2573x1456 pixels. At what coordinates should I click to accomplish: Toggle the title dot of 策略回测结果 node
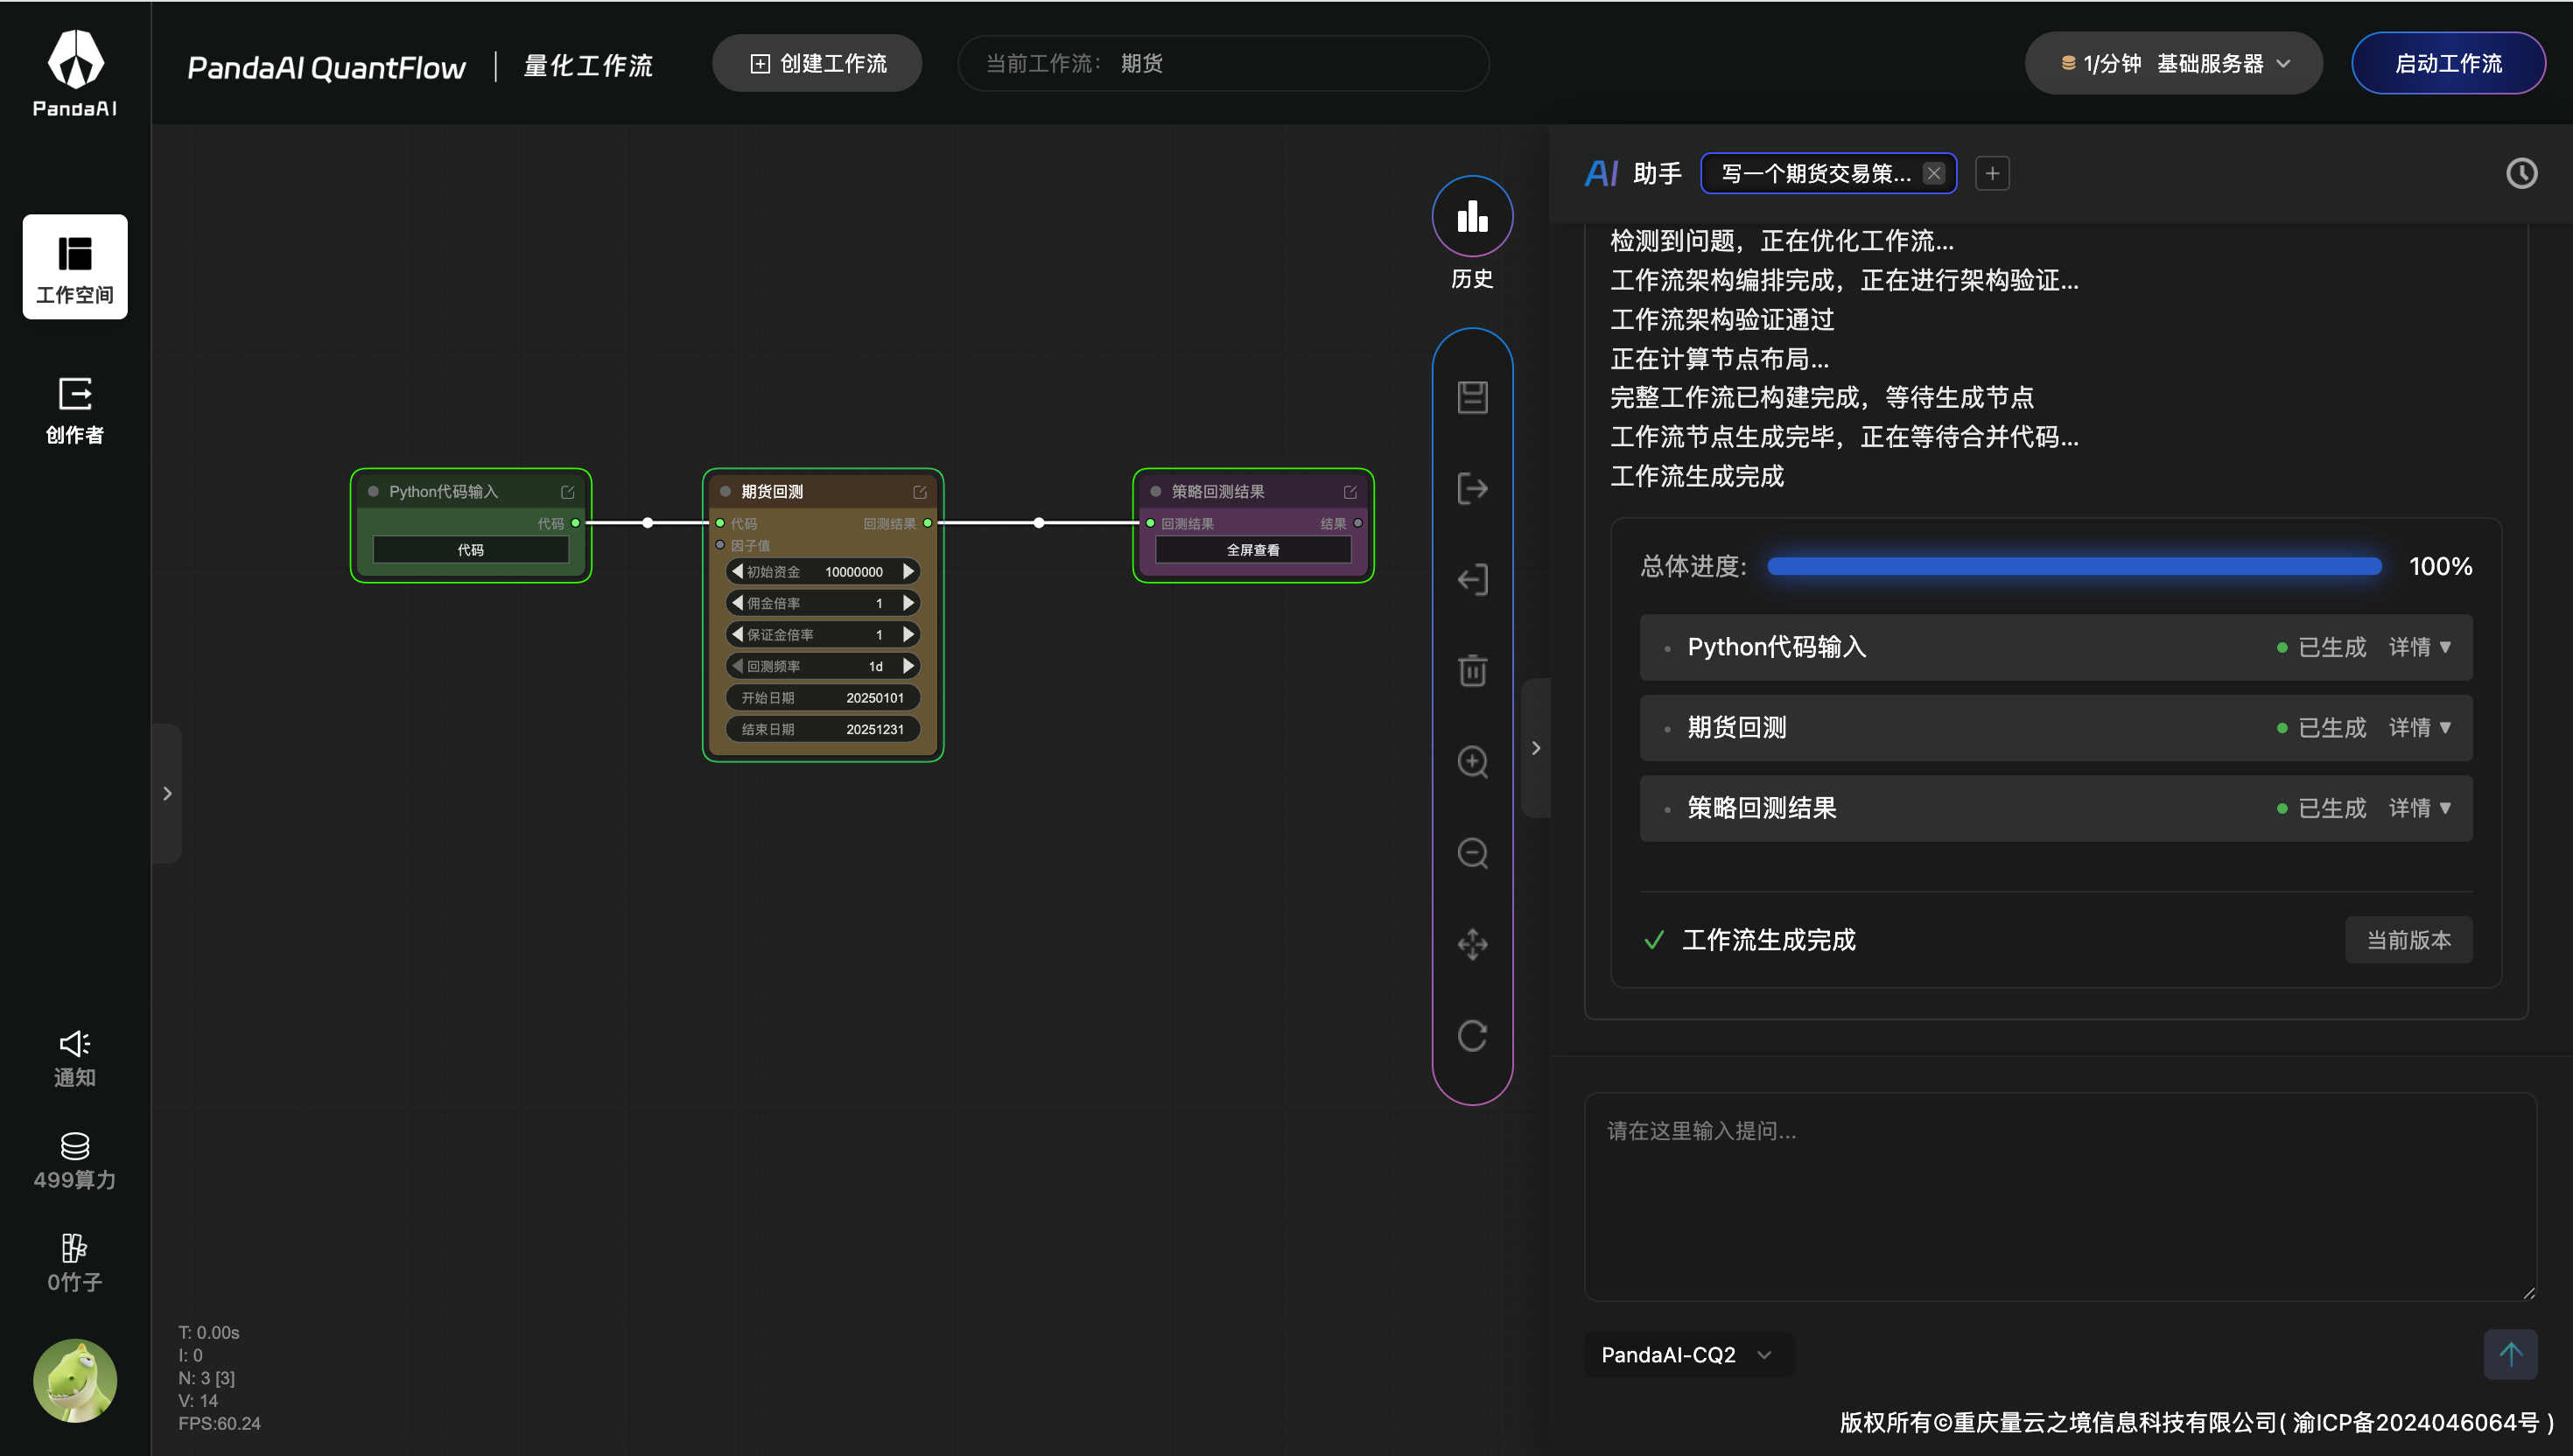coord(1155,491)
